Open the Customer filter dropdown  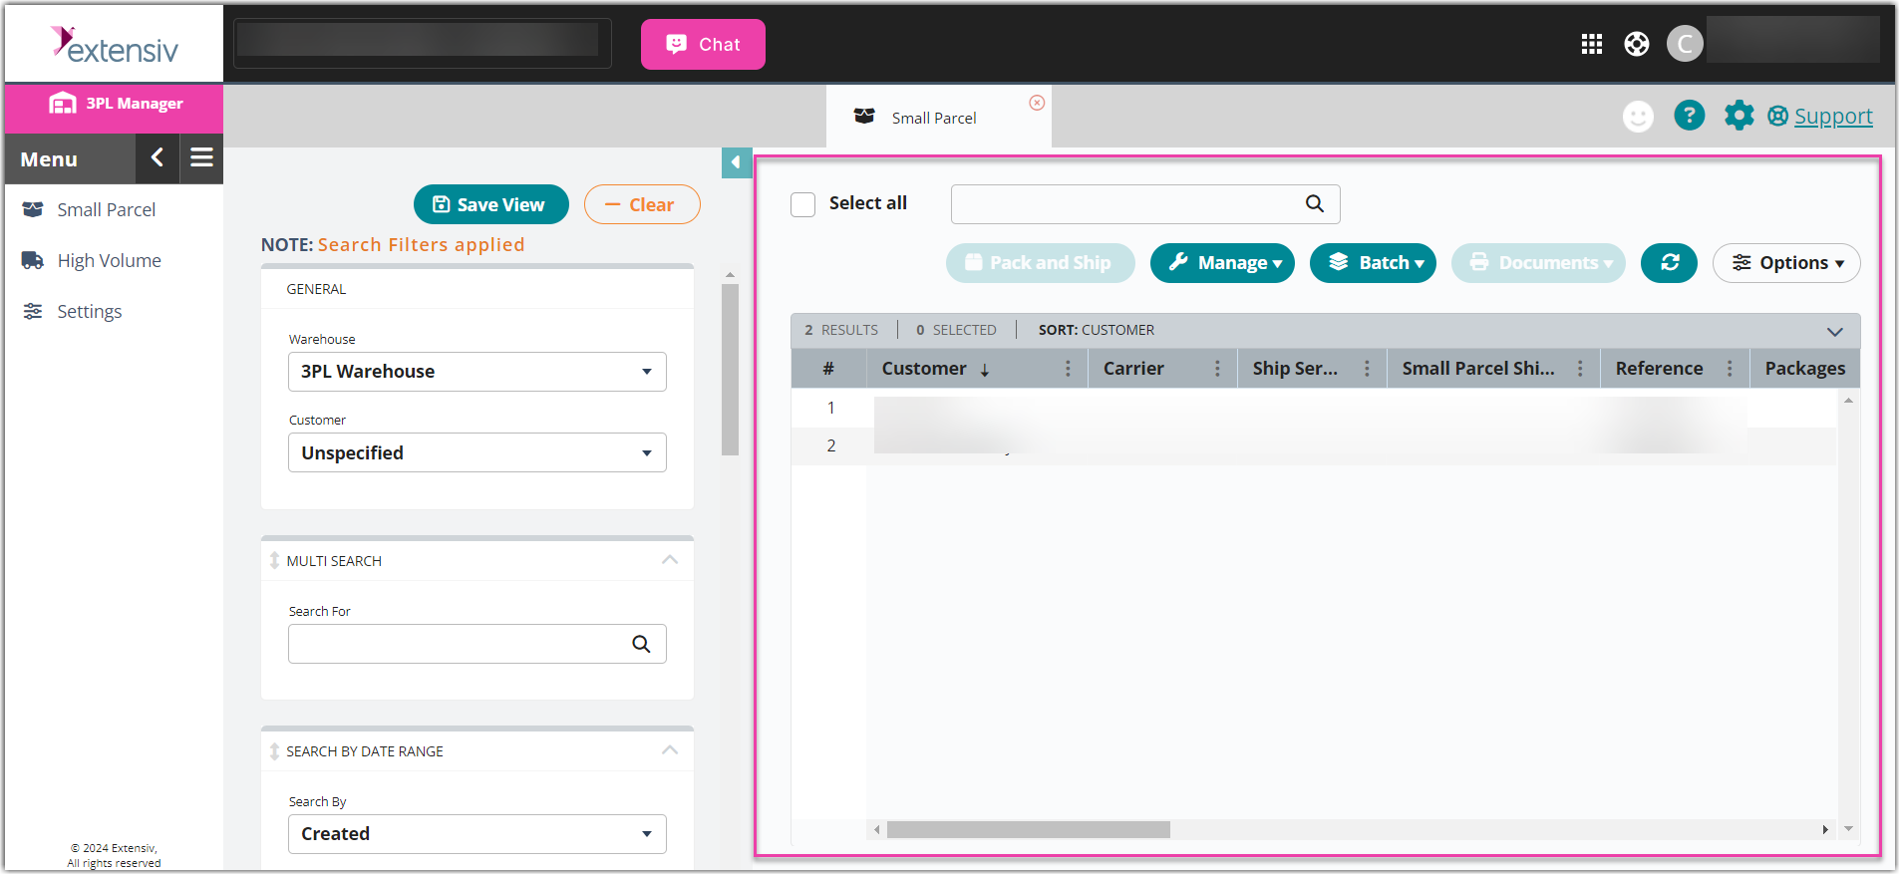point(477,452)
